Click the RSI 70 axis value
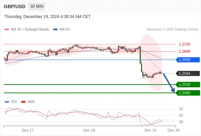201x136 pixels. pyautogui.click(x=181, y=109)
